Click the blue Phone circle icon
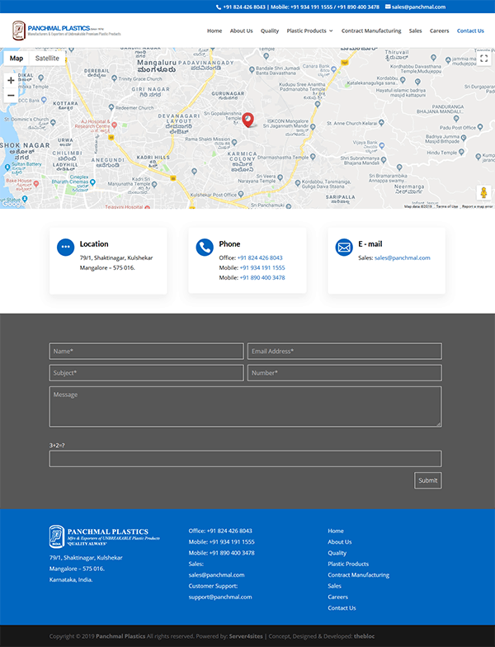This screenshot has height=647, width=495. coord(205,248)
